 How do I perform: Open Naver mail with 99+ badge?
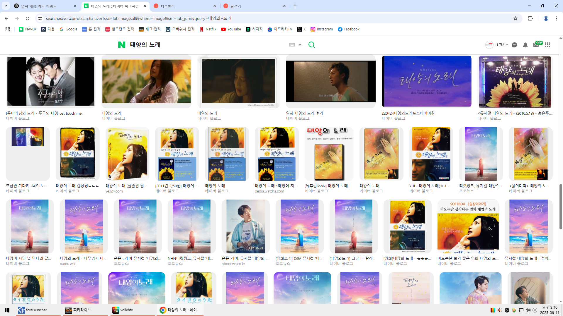[x=536, y=45]
